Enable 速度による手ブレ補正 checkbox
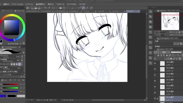 point(1,72)
